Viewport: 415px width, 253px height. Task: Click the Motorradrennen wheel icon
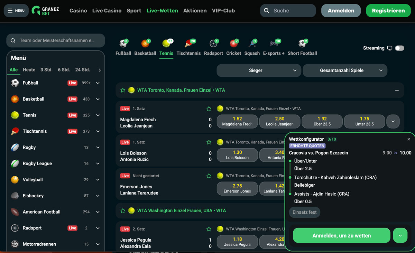(x=15, y=244)
